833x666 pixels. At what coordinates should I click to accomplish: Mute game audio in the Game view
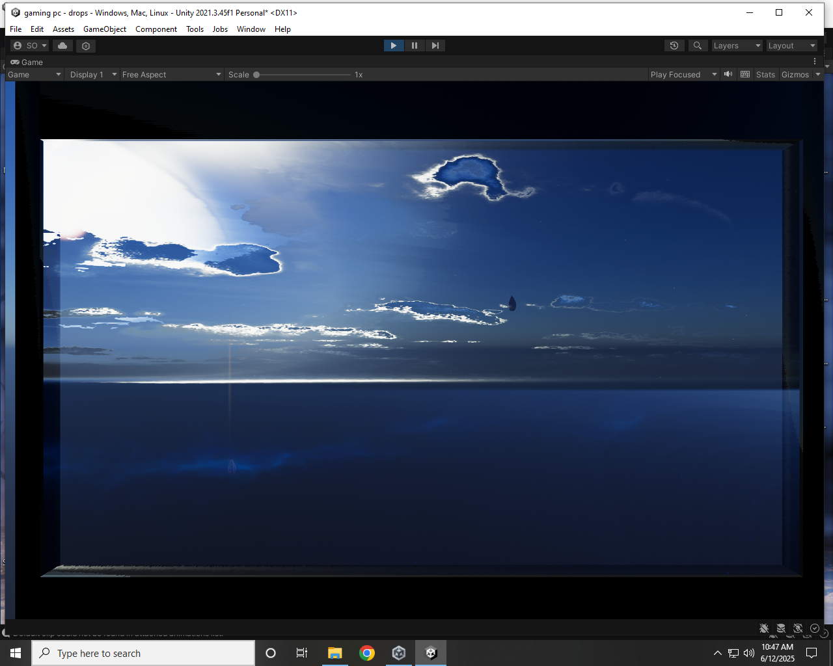[728, 74]
